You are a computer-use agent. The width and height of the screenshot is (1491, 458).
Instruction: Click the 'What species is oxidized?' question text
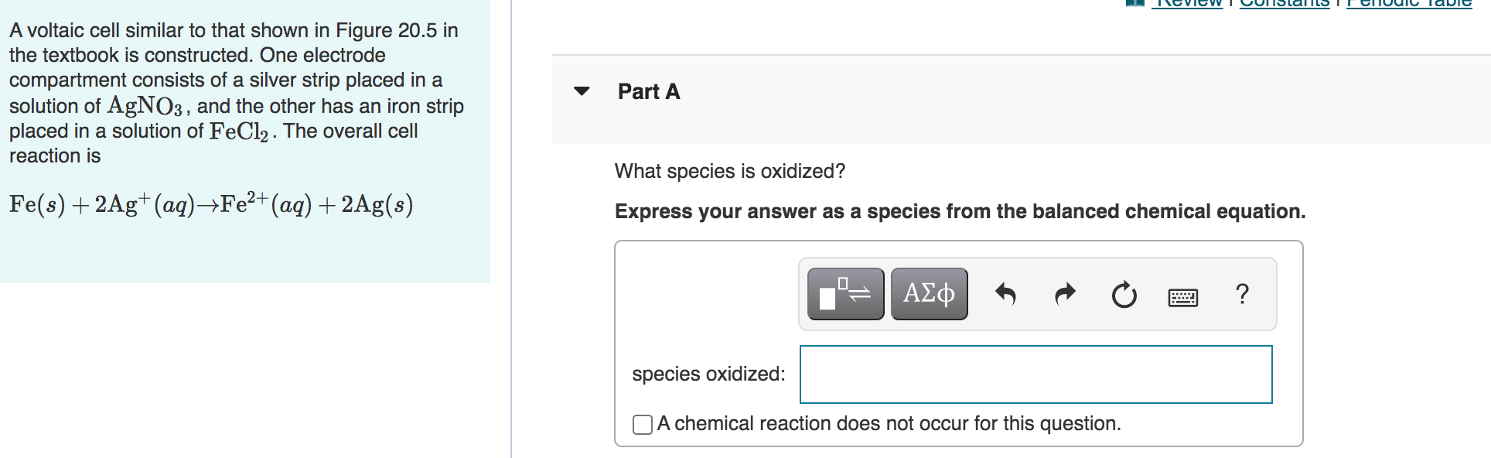click(730, 171)
